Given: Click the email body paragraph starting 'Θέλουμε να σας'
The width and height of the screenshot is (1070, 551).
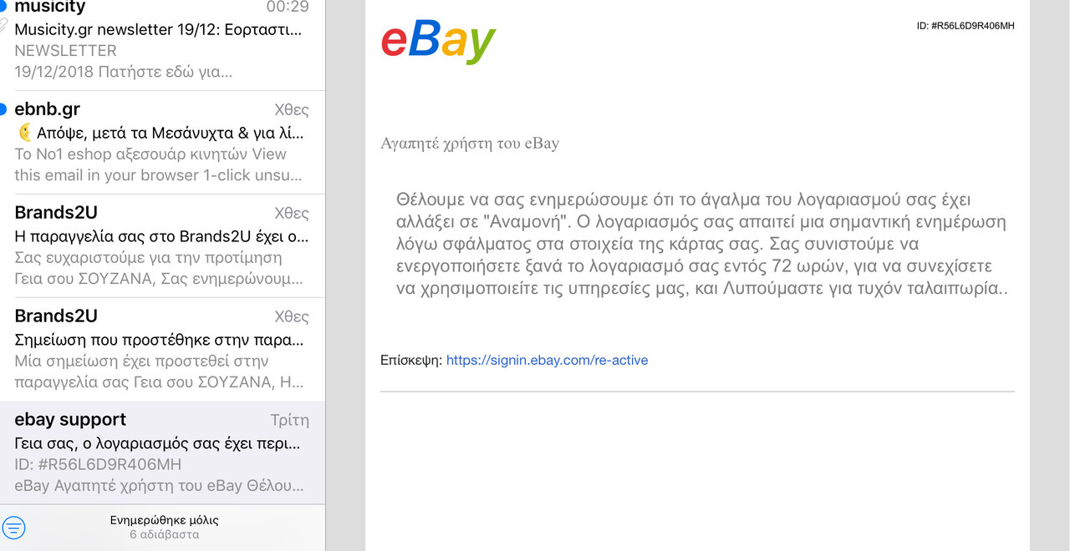Looking at the screenshot, I should point(702,245).
